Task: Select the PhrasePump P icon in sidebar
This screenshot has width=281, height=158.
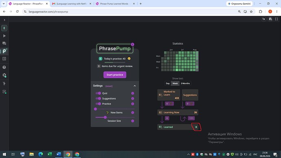Action: pyautogui.click(x=4, y=51)
